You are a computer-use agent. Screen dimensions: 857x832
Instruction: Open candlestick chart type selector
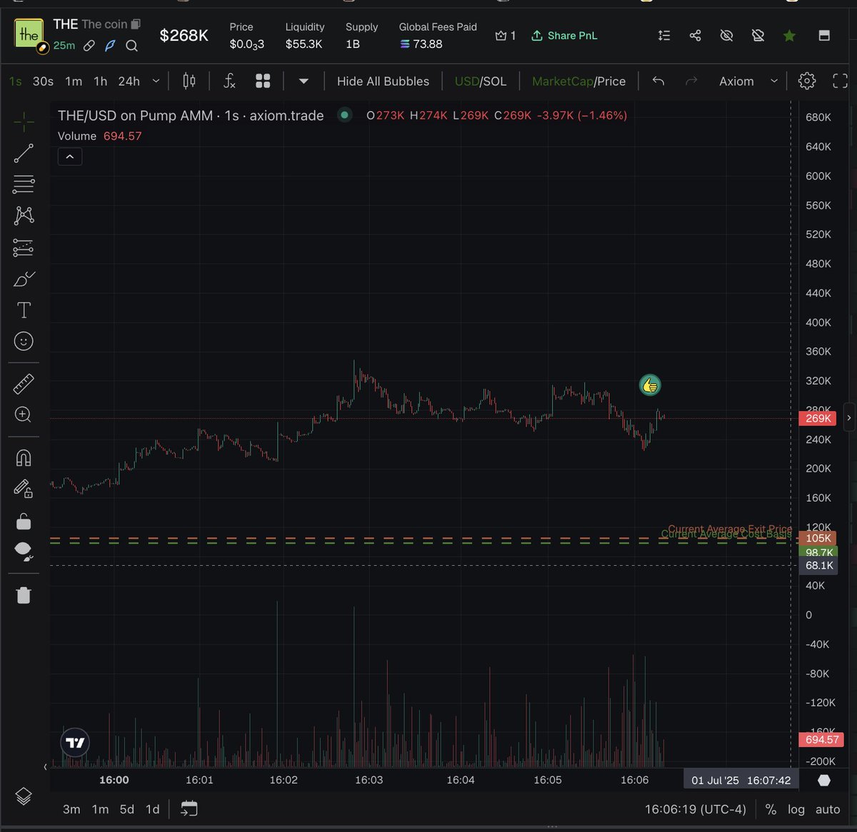point(189,81)
